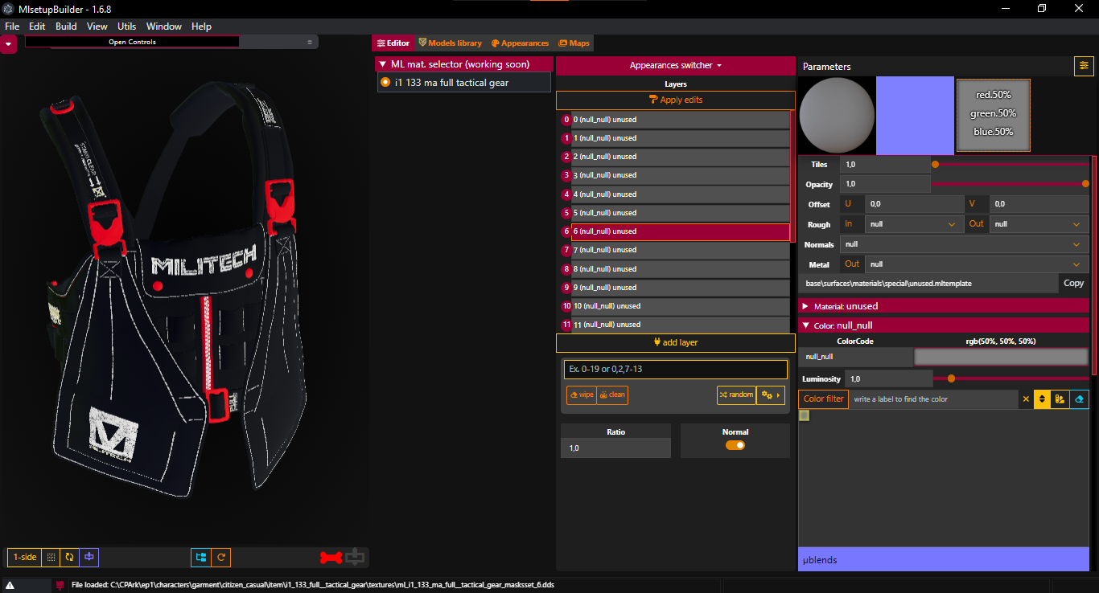Open the parameters settings sliders icon
Image resolution: width=1099 pixels, height=593 pixels.
coord(1084,66)
